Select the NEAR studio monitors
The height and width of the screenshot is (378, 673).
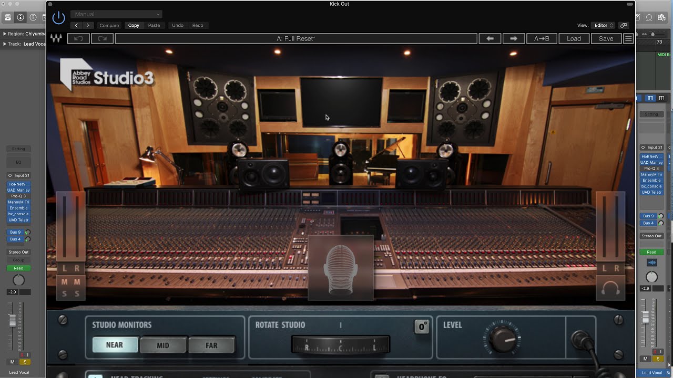[x=115, y=345]
